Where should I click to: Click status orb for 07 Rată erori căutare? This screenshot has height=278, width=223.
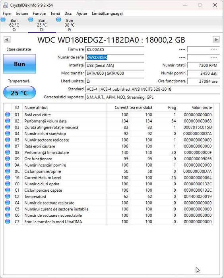8,146
